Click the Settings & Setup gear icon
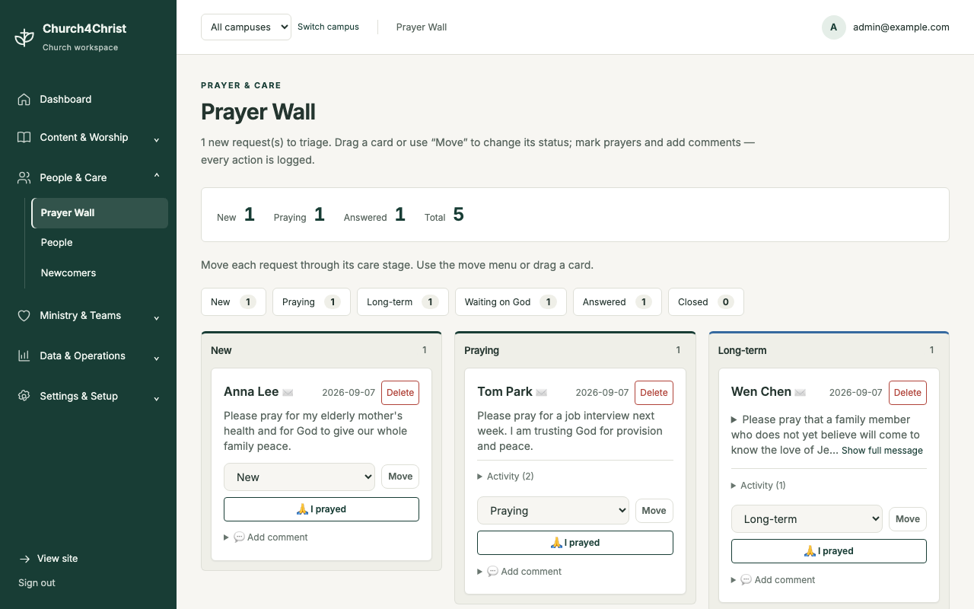The height and width of the screenshot is (609, 974). pos(24,396)
